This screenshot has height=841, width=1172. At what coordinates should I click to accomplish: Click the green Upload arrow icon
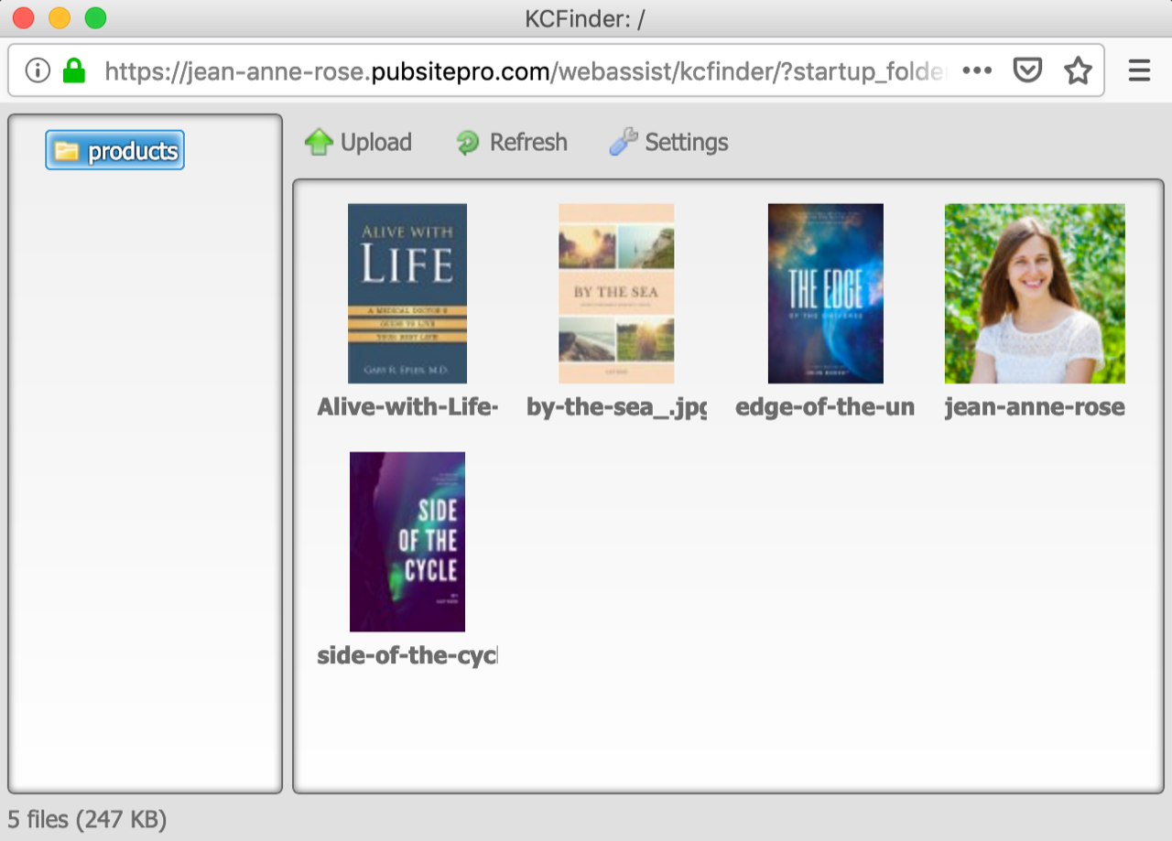[x=318, y=142]
